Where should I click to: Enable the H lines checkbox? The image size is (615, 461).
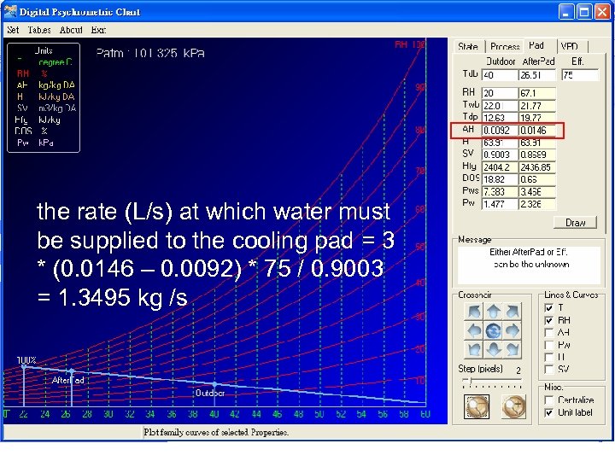point(549,357)
